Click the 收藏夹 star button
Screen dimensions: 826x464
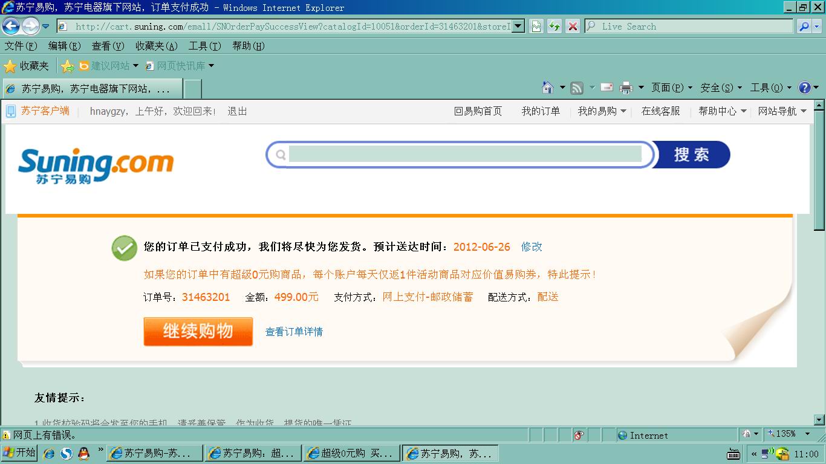point(27,66)
